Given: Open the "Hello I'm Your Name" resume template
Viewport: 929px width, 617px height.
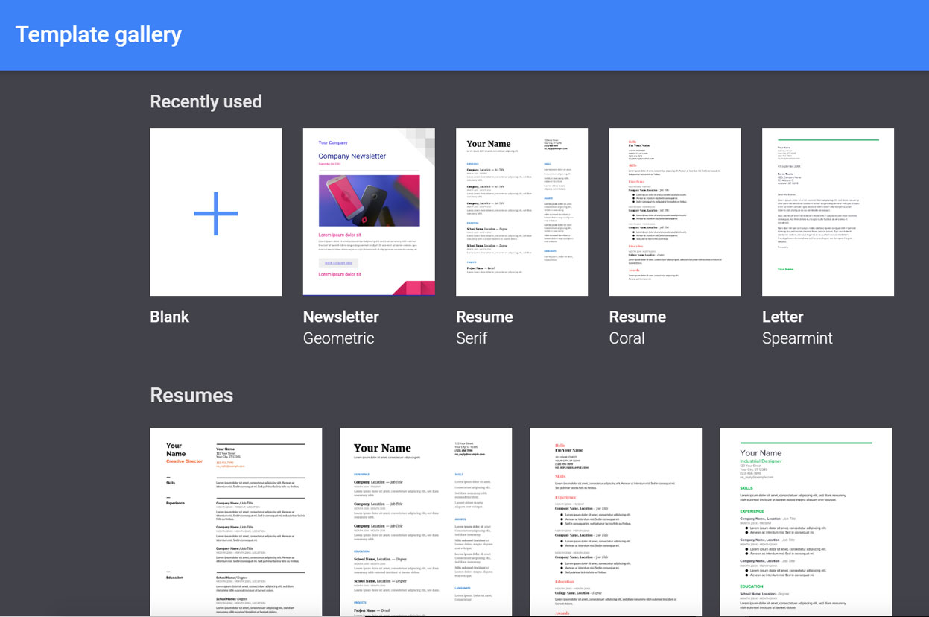Looking at the screenshot, I should 615,522.
